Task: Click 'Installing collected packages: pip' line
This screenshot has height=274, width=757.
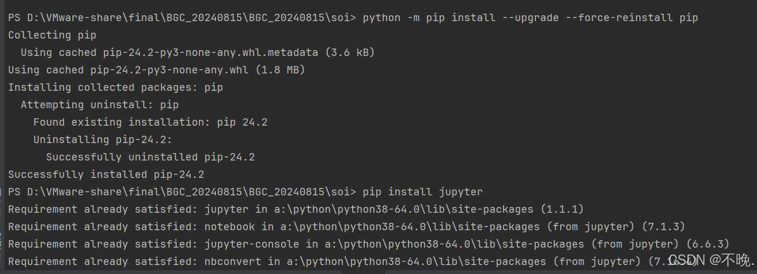Action: coord(116,87)
